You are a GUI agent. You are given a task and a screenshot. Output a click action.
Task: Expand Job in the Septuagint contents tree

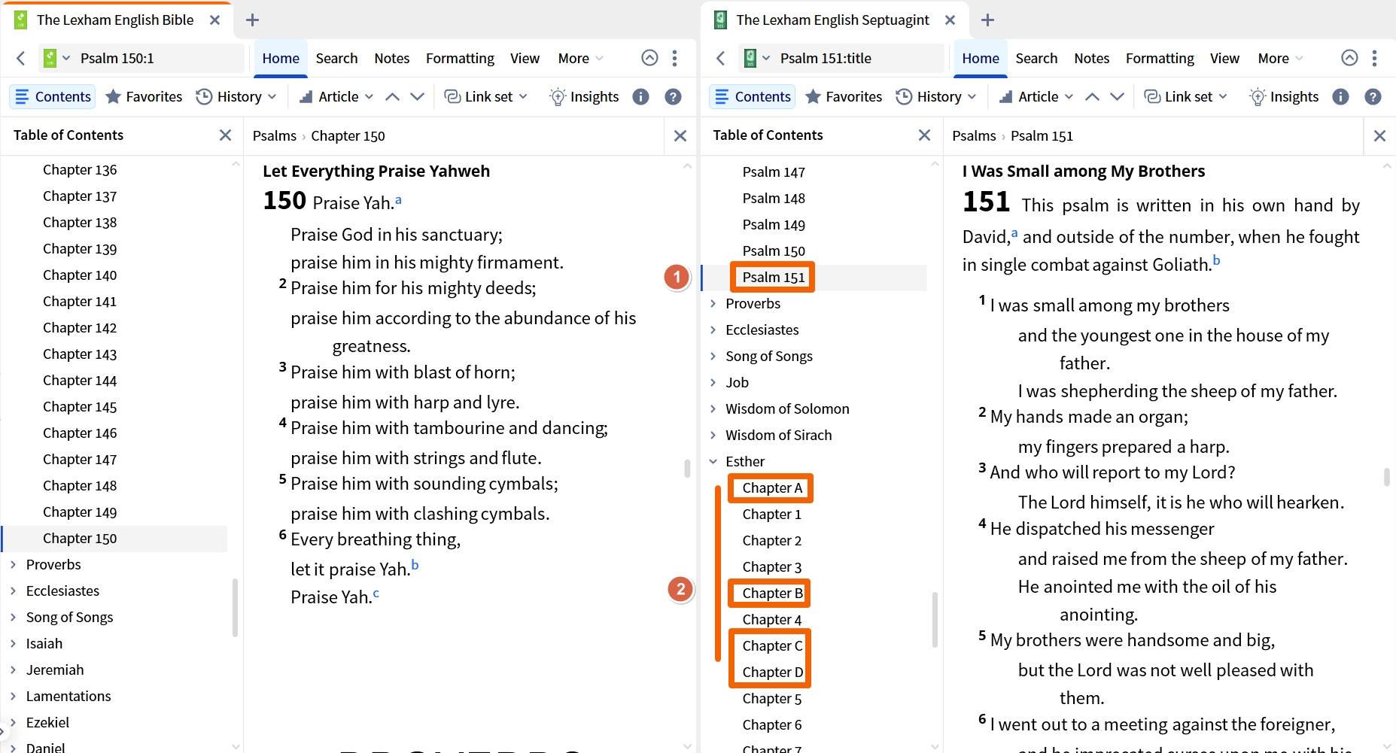coord(713,383)
